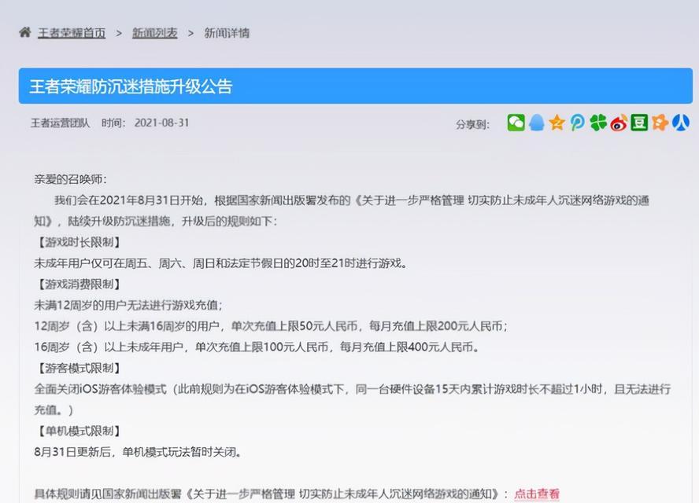Image resolution: width=699 pixels, height=503 pixels.
Task: Click the heading 【单机模式限制】
Action: [79, 431]
